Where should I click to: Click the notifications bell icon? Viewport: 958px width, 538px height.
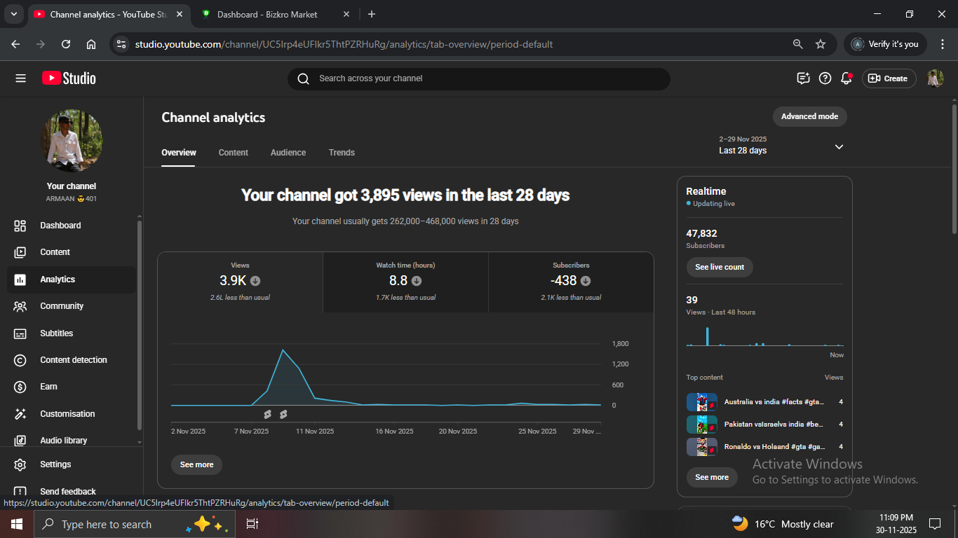point(846,78)
